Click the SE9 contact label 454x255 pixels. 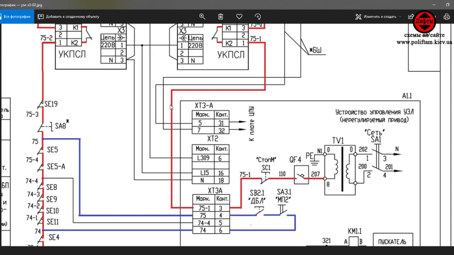[x=51, y=199]
